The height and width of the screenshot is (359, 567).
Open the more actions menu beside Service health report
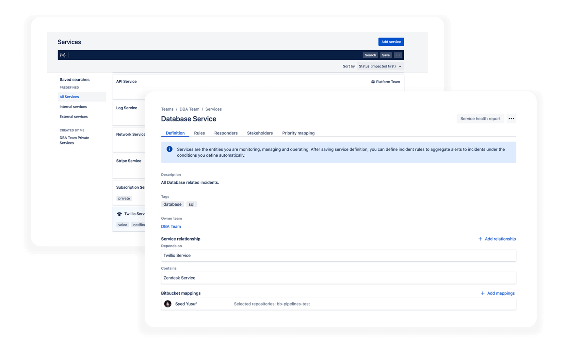pyautogui.click(x=511, y=118)
